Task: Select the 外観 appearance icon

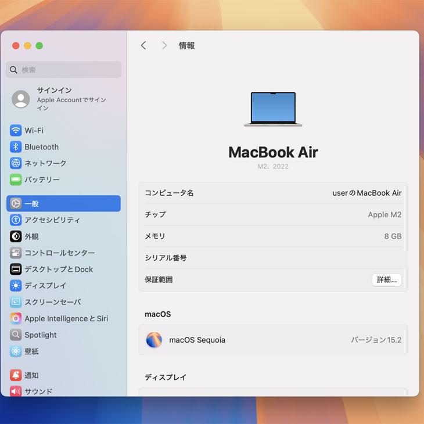Action: tap(16, 236)
